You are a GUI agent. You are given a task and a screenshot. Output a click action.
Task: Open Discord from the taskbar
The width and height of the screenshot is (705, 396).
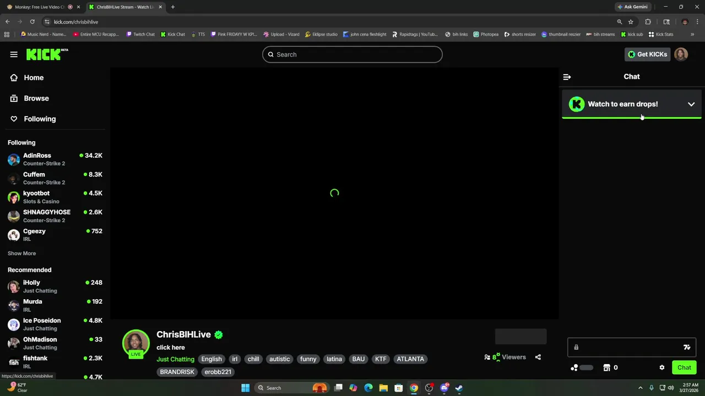pos(444,388)
